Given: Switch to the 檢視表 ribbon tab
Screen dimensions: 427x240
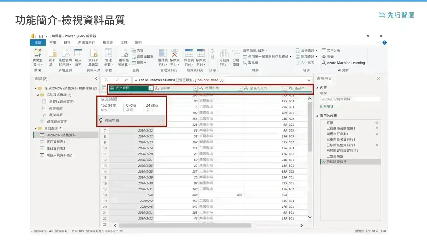Looking at the screenshot, I should tap(108, 43).
